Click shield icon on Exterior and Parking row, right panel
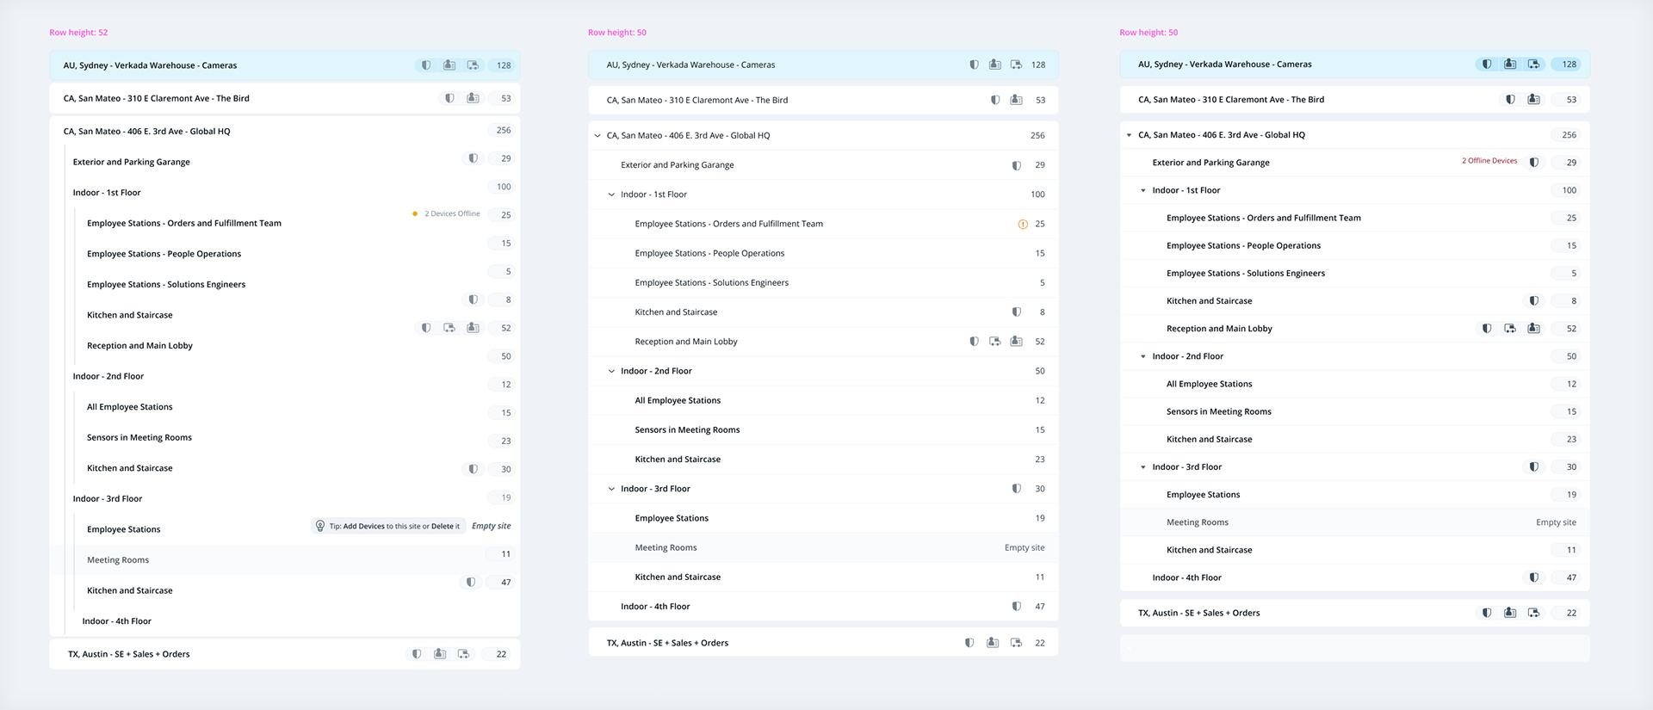This screenshot has width=1653, height=710. pos(1534,163)
